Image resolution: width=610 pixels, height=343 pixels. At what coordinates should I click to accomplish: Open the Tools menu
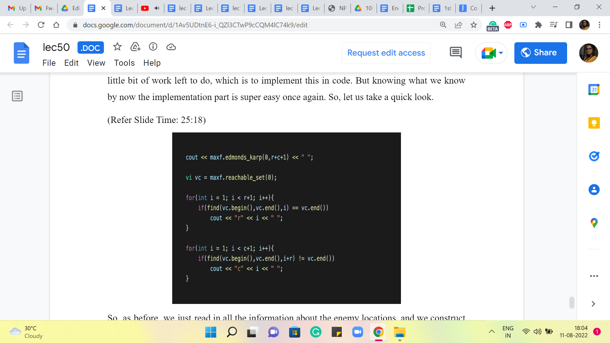pyautogui.click(x=124, y=63)
